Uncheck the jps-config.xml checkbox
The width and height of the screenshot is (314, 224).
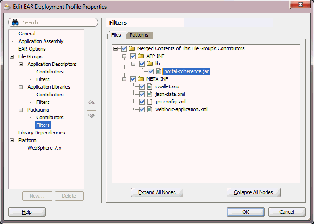point(142,102)
